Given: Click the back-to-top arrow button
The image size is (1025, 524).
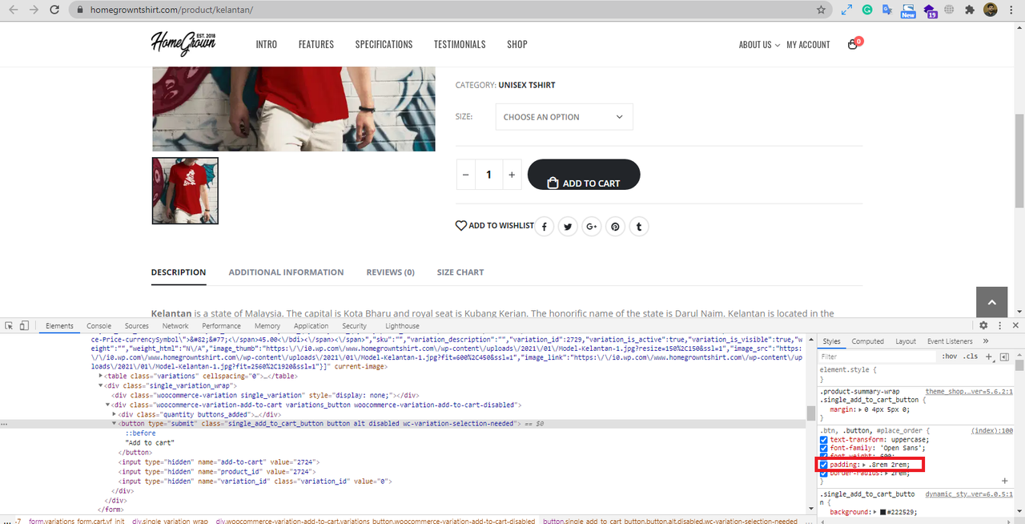Looking at the screenshot, I should coord(991,302).
